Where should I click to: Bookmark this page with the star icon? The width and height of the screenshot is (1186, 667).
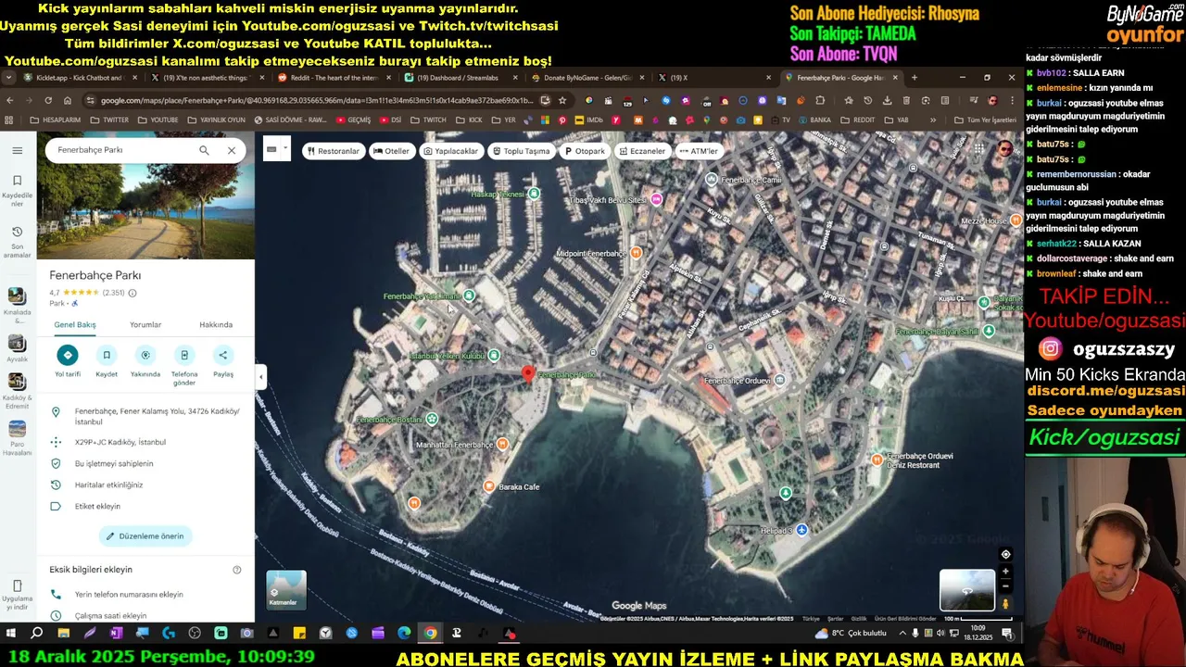point(562,100)
